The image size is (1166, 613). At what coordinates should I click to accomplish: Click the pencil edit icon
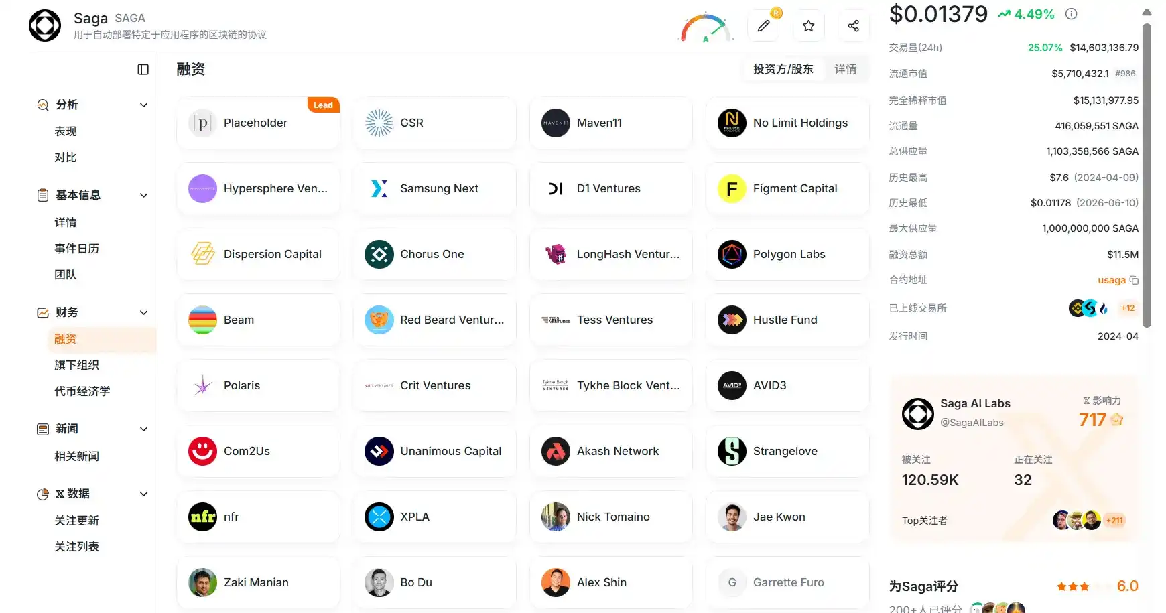click(763, 26)
